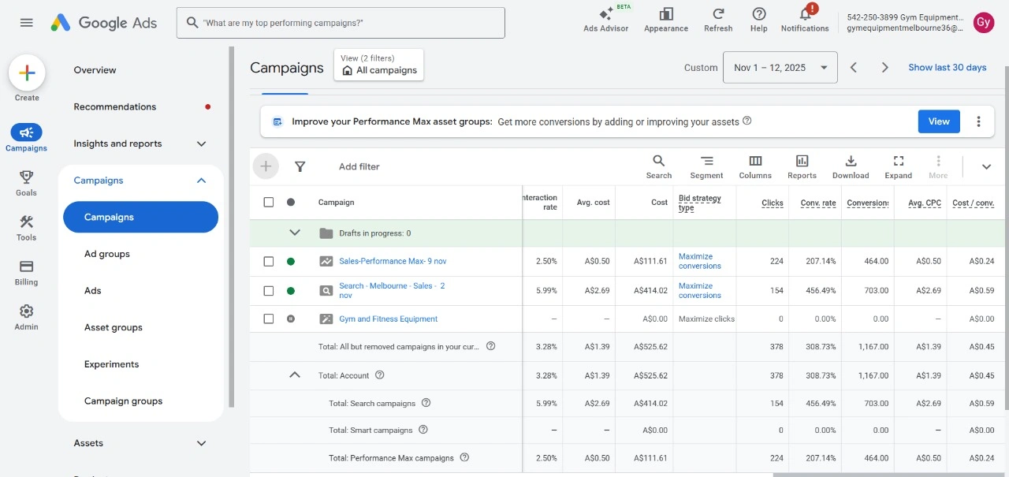Toggle status dot of Sales-Performance Max campaign
Image resolution: width=1009 pixels, height=477 pixels.
[x=291, y=261]
